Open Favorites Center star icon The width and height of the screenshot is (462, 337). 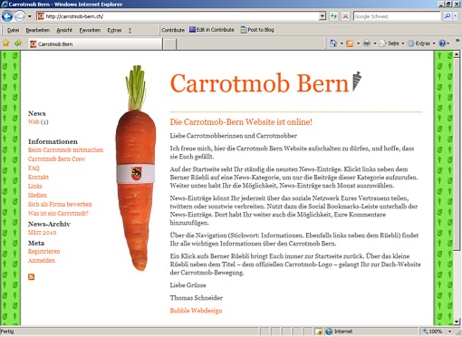point(5,43)
